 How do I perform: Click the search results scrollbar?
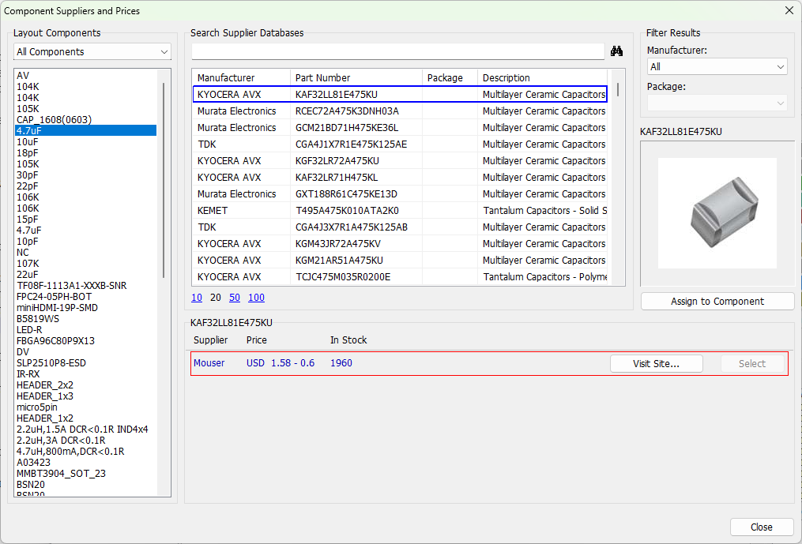coord(618,89)
